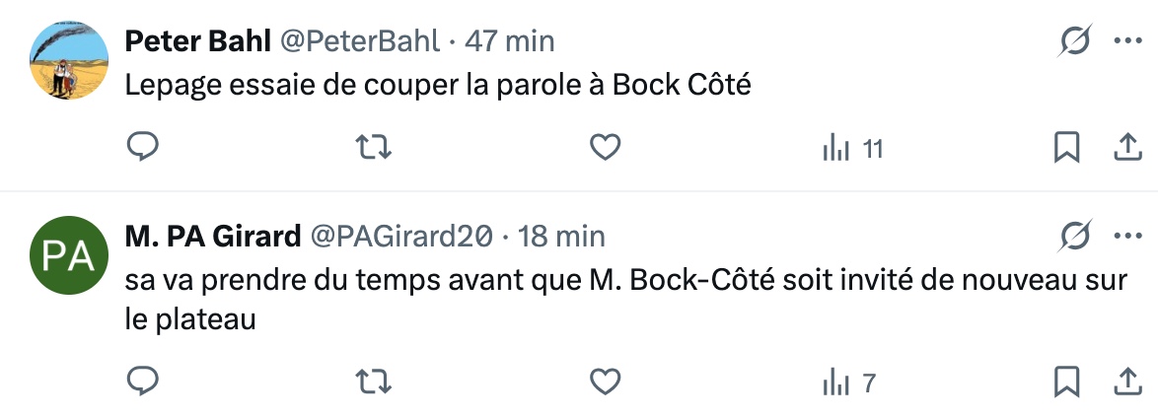Open the @PAGirard20 handle link
Screen dimensions: 1158x418
coord(401,237)
